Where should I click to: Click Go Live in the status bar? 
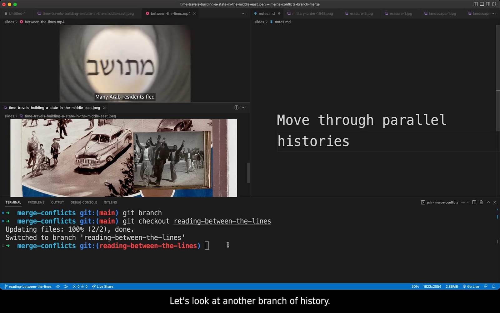471,286
